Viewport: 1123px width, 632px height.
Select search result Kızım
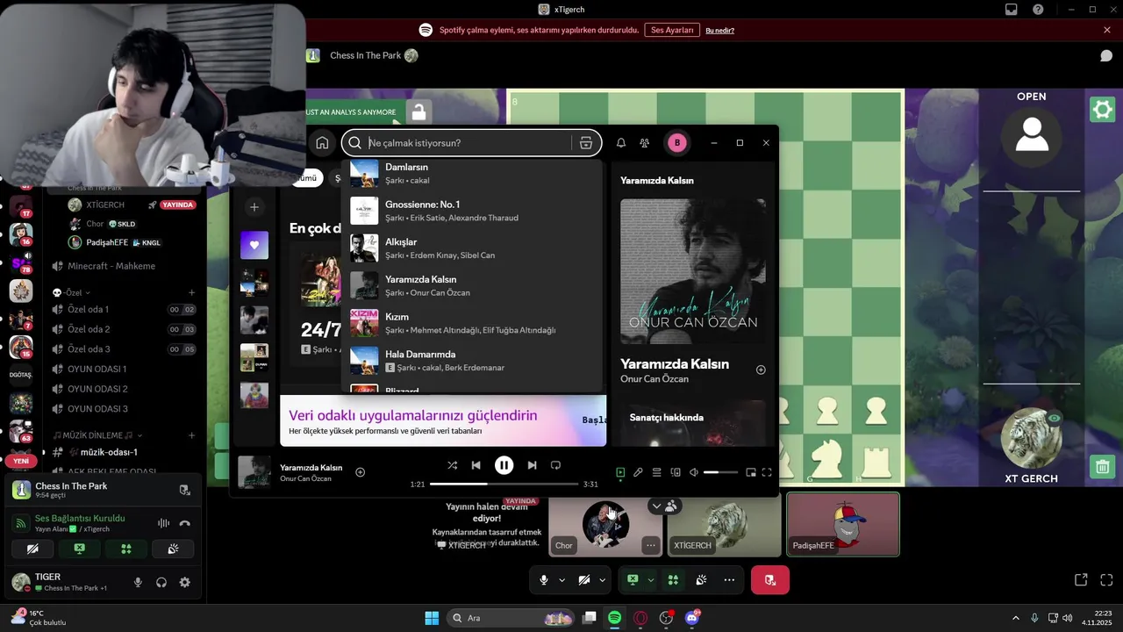click(x=472, y=323)
